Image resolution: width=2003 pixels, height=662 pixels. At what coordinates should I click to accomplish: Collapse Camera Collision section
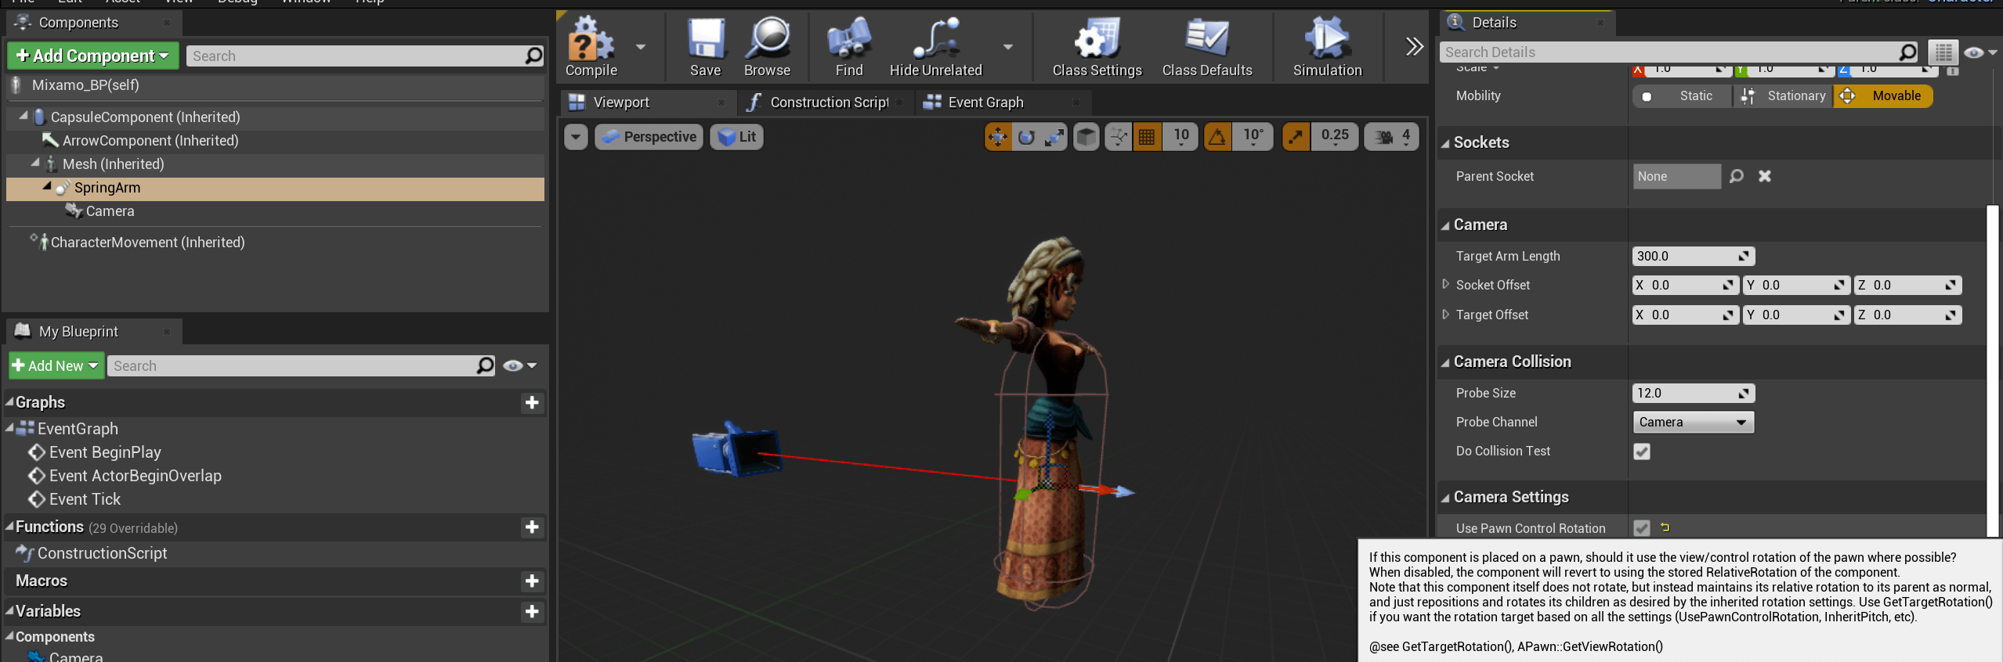(x=1445, y=362)
